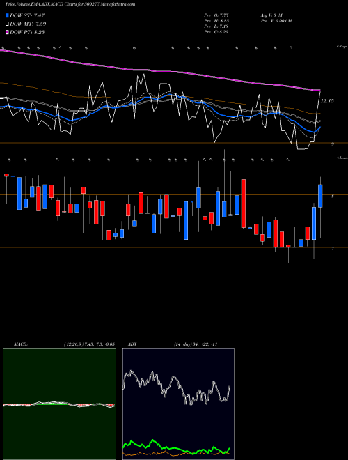Click the 'Pre O: 7.77' open value
348x460 pixels.
216,15
